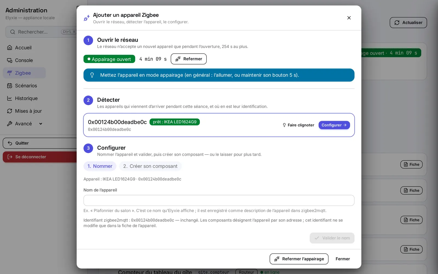Select the 2. Créer son composant tab
The height and width of the screenshot is (274, 438).
point(150,166)
